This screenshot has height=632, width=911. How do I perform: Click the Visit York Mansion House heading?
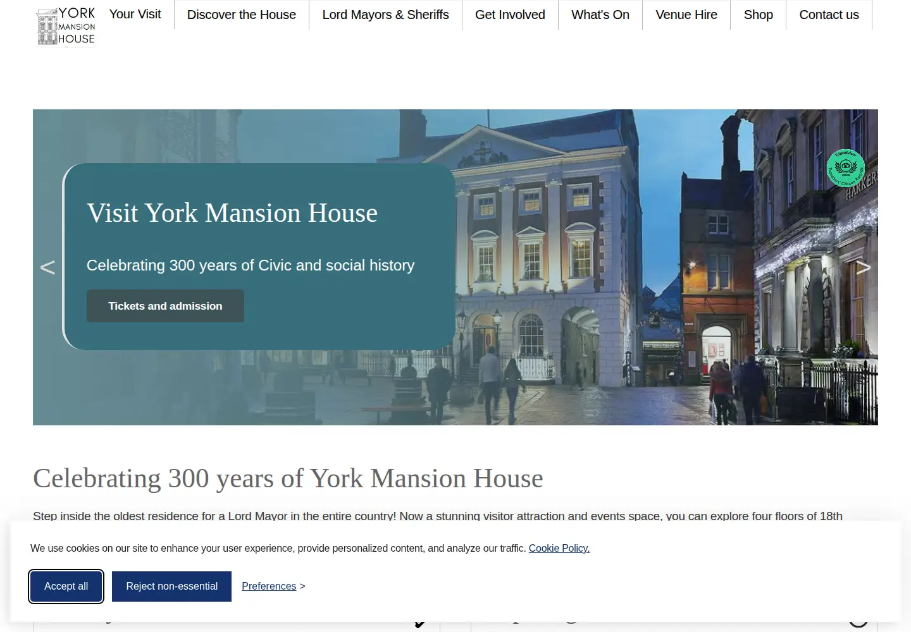pos(232,214)
